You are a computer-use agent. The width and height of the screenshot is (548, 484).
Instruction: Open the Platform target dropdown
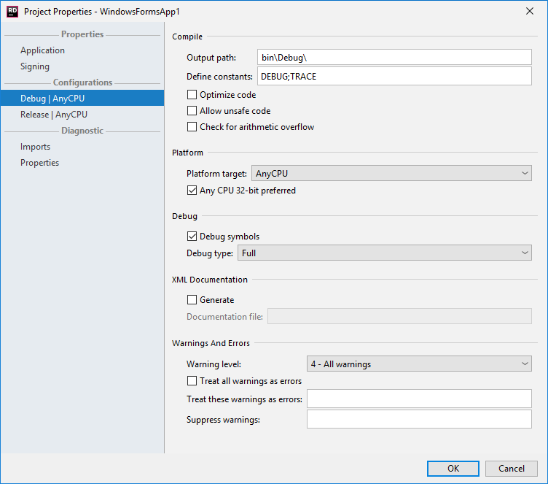(x=391, y=173)
